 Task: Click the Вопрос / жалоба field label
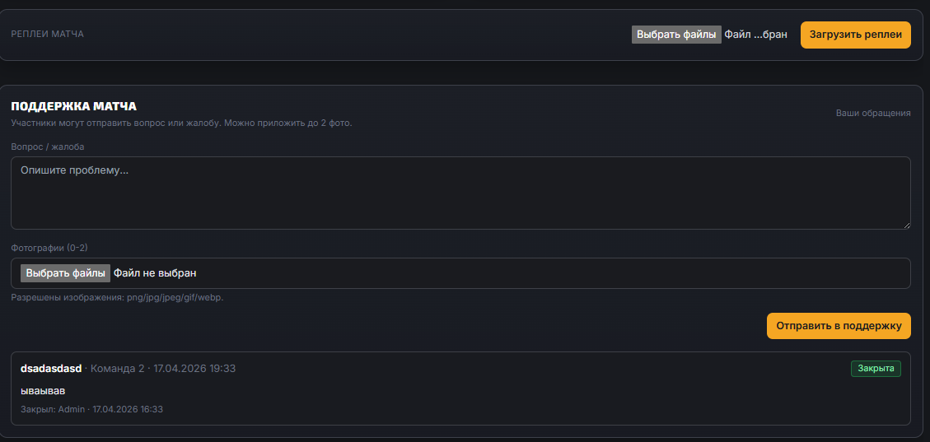pyautogui.click(x=47, y=147)
